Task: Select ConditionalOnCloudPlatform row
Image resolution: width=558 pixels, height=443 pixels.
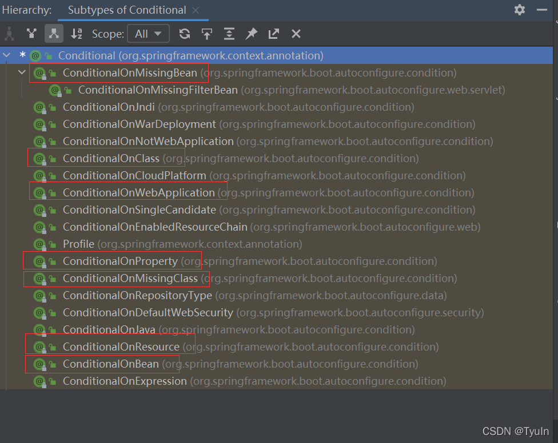Action: (276, 175)
